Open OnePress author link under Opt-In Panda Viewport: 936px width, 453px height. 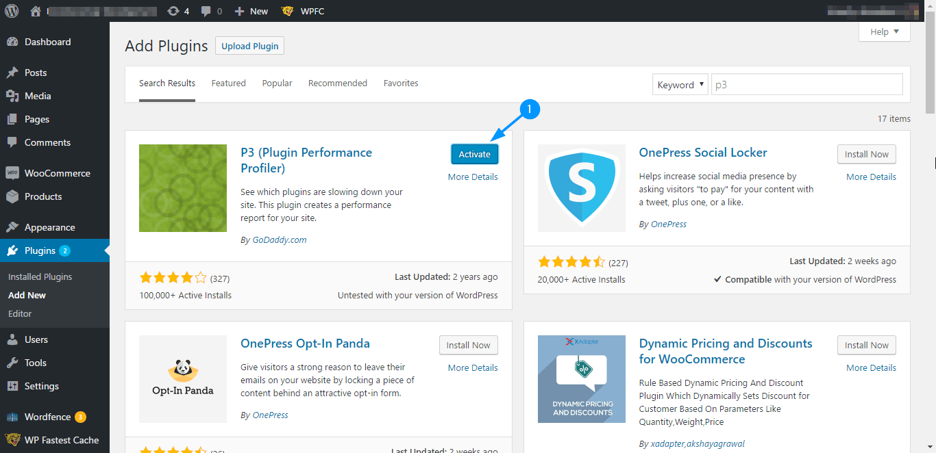pyautogui.click(x=270, y=415)
